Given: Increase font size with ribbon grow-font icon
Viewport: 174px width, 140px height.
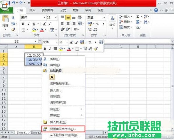Looking at the screenshot, I should pos(44,24).
